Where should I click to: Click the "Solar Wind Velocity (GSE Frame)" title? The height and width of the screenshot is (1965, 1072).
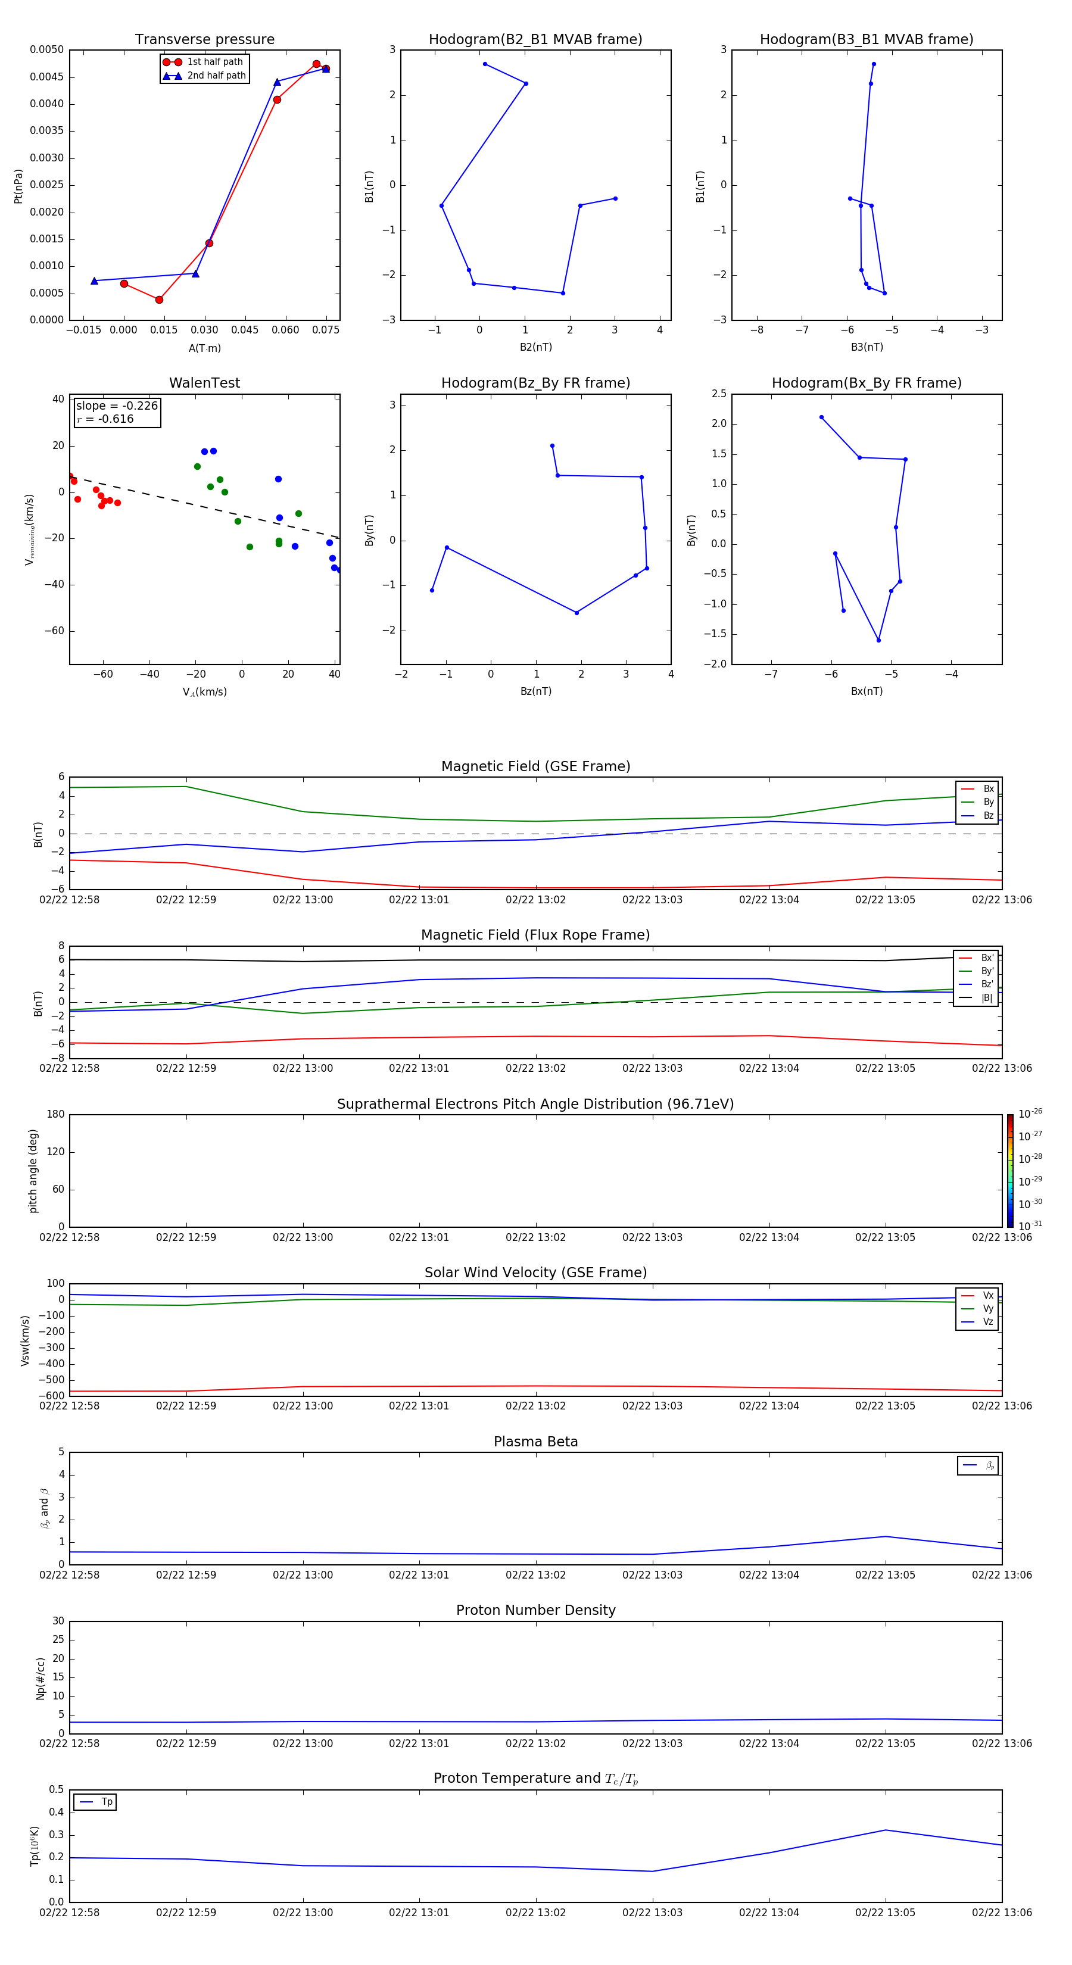pos(535,1272)
